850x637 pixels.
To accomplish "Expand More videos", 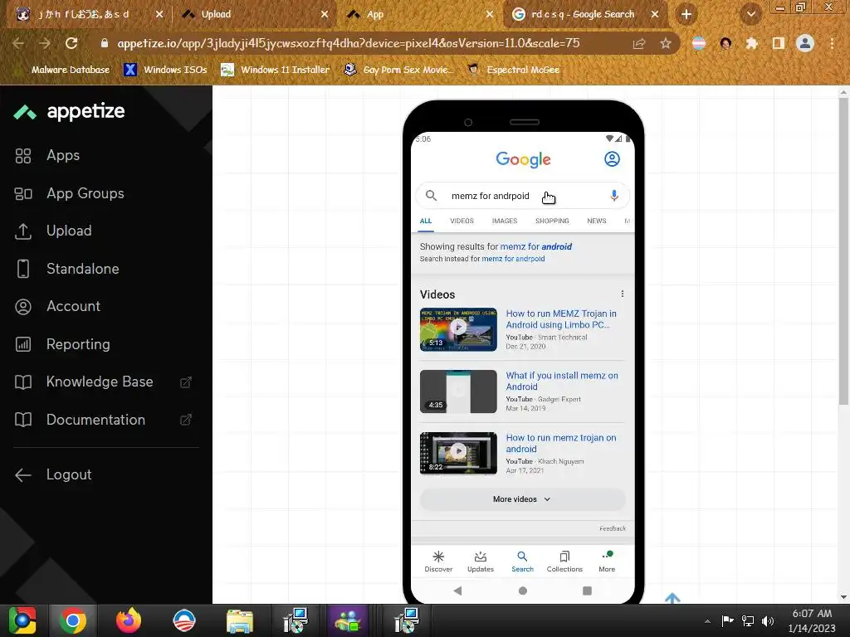I will pyautogui.click(x=522, y=498).
